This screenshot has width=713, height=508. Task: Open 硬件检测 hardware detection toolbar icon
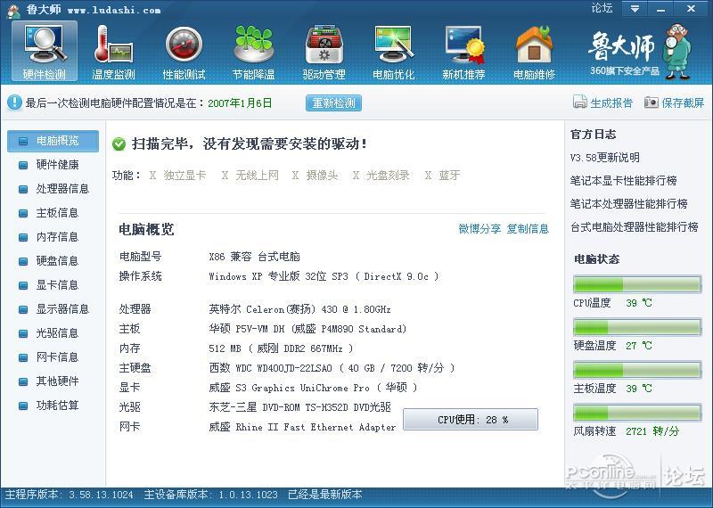(x=45, y=51)
